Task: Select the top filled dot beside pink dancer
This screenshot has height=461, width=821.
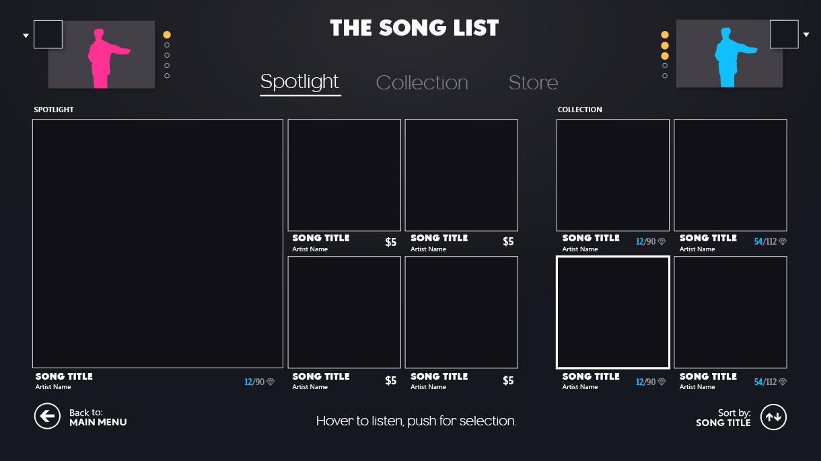Action: click(167, 35)
